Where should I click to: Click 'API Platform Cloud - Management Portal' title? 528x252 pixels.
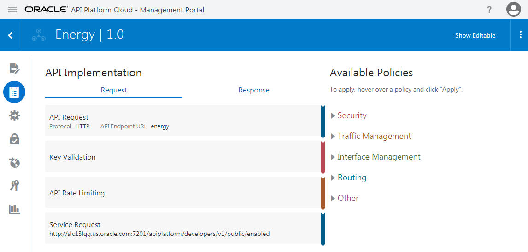[x=137, y=10]
